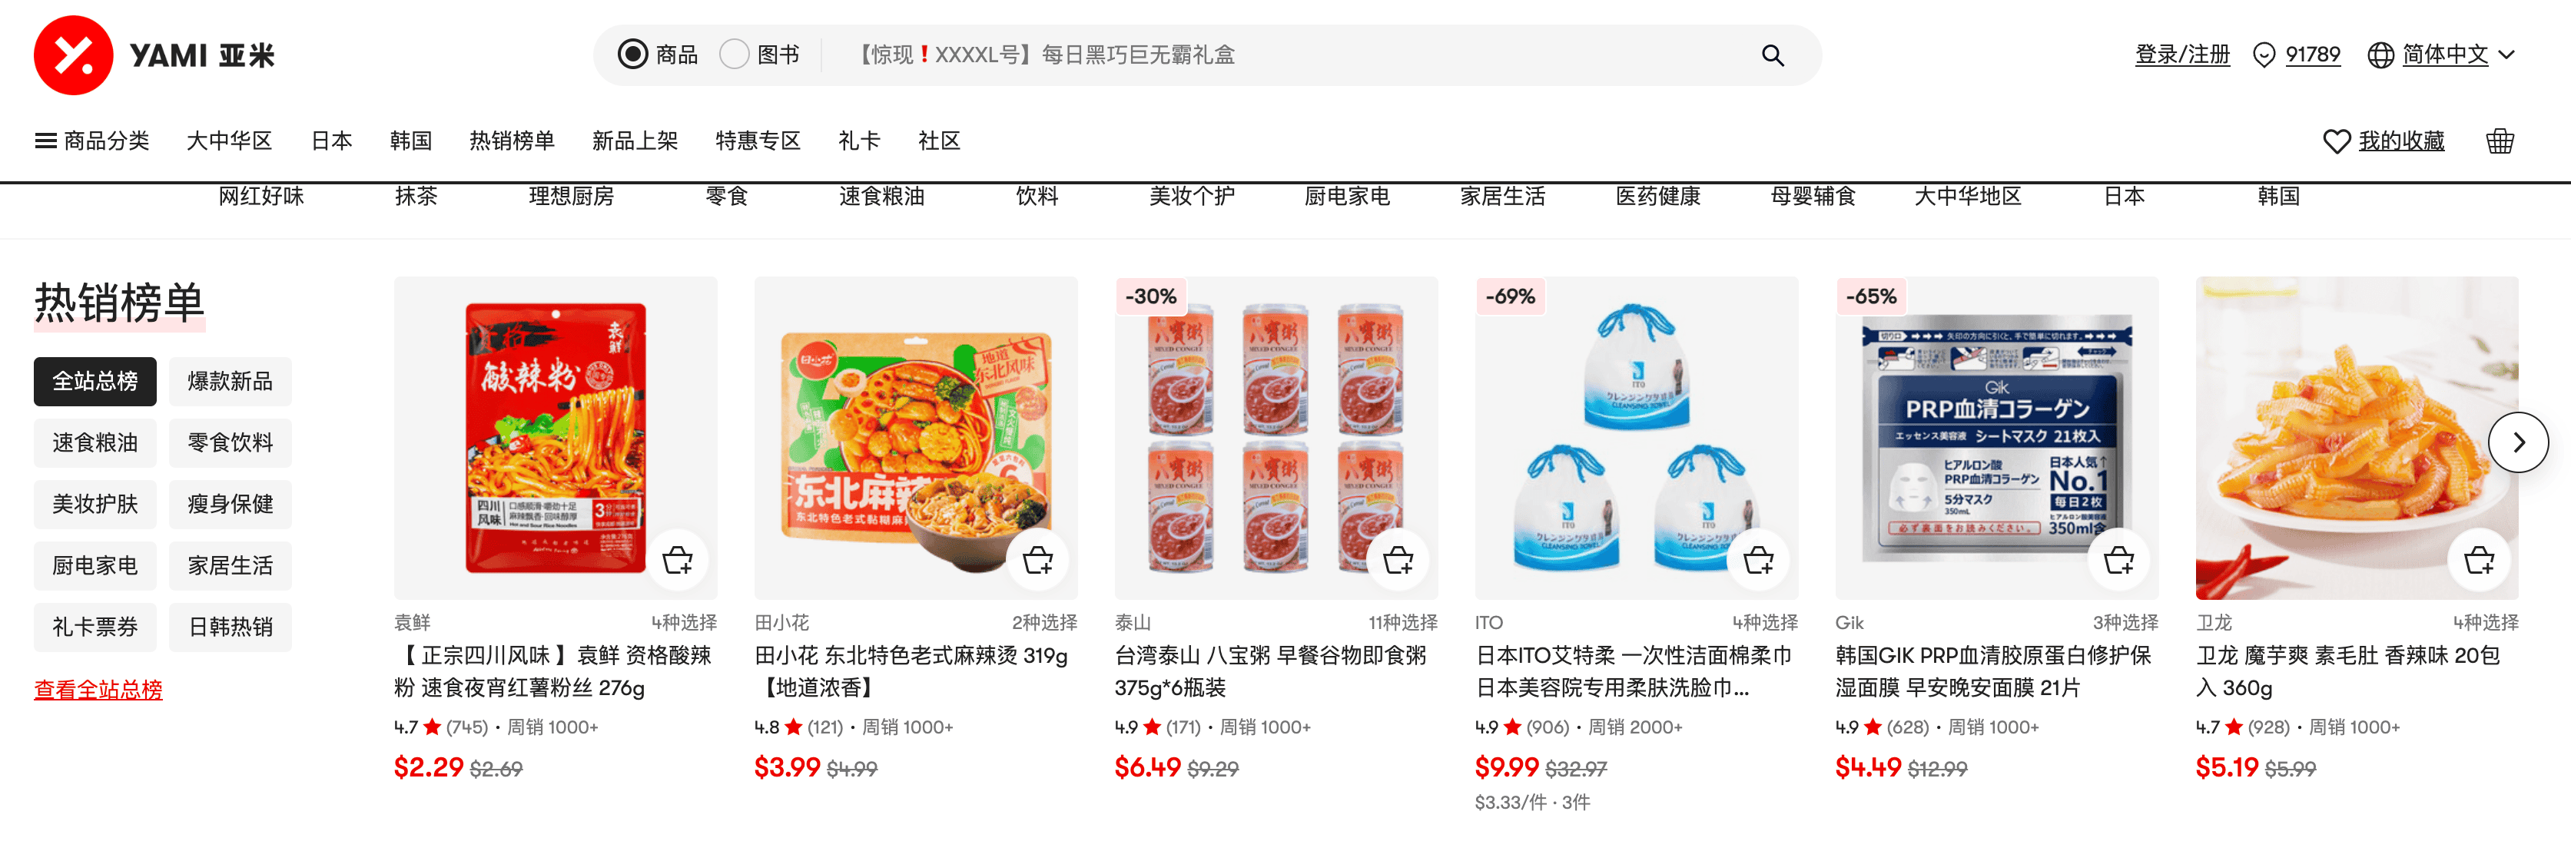Select the 图书 radio button
2571x851 pixels.
click(x=734, y=54)
